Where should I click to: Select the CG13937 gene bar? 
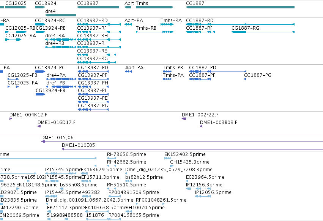(x=98, y=7)
